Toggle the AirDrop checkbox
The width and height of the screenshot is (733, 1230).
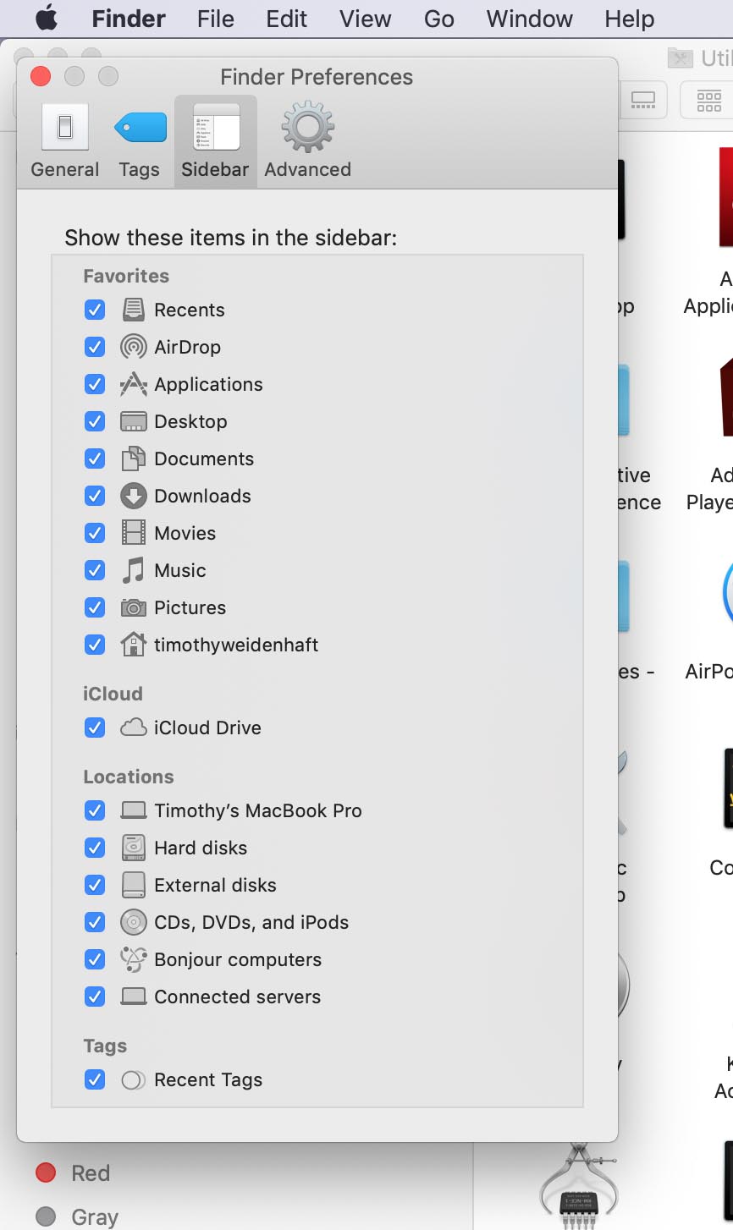pos(95,347)
